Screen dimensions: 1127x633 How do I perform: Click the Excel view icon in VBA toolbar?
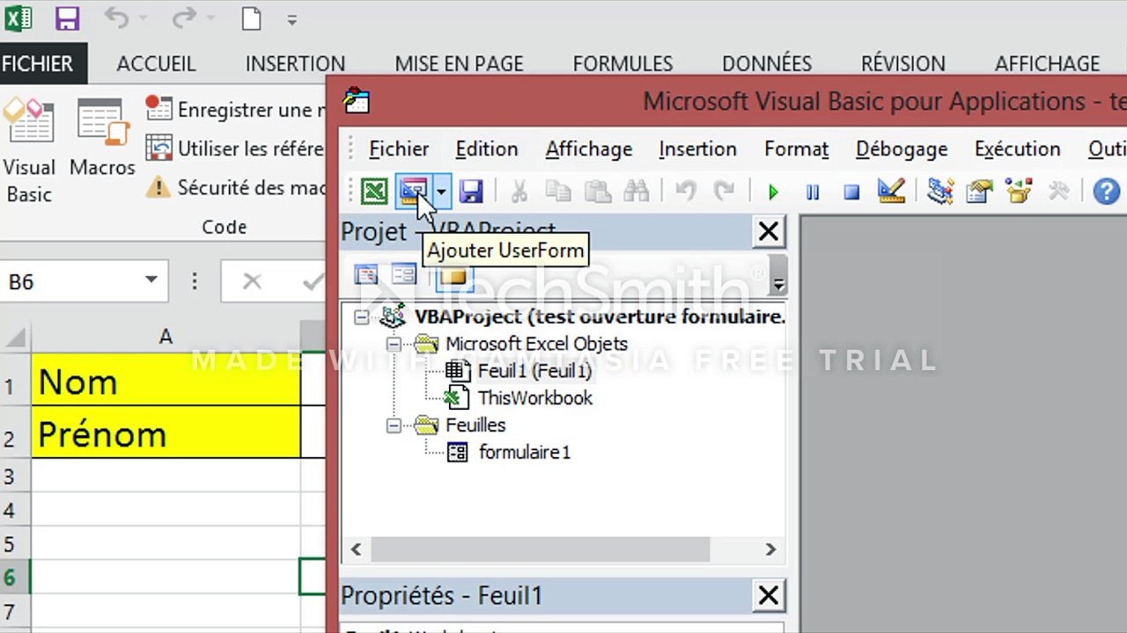pos(374,191)
